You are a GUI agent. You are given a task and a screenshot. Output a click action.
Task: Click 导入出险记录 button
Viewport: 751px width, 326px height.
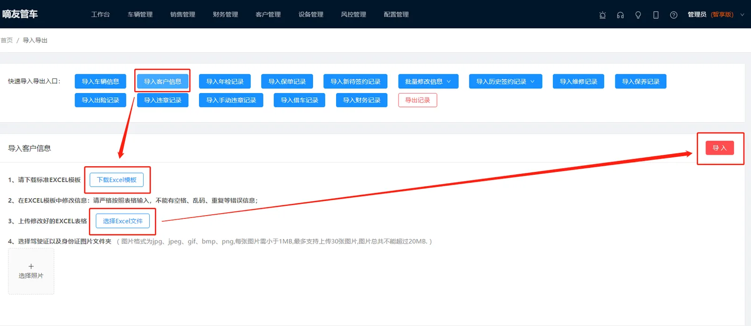pos(100,100)
